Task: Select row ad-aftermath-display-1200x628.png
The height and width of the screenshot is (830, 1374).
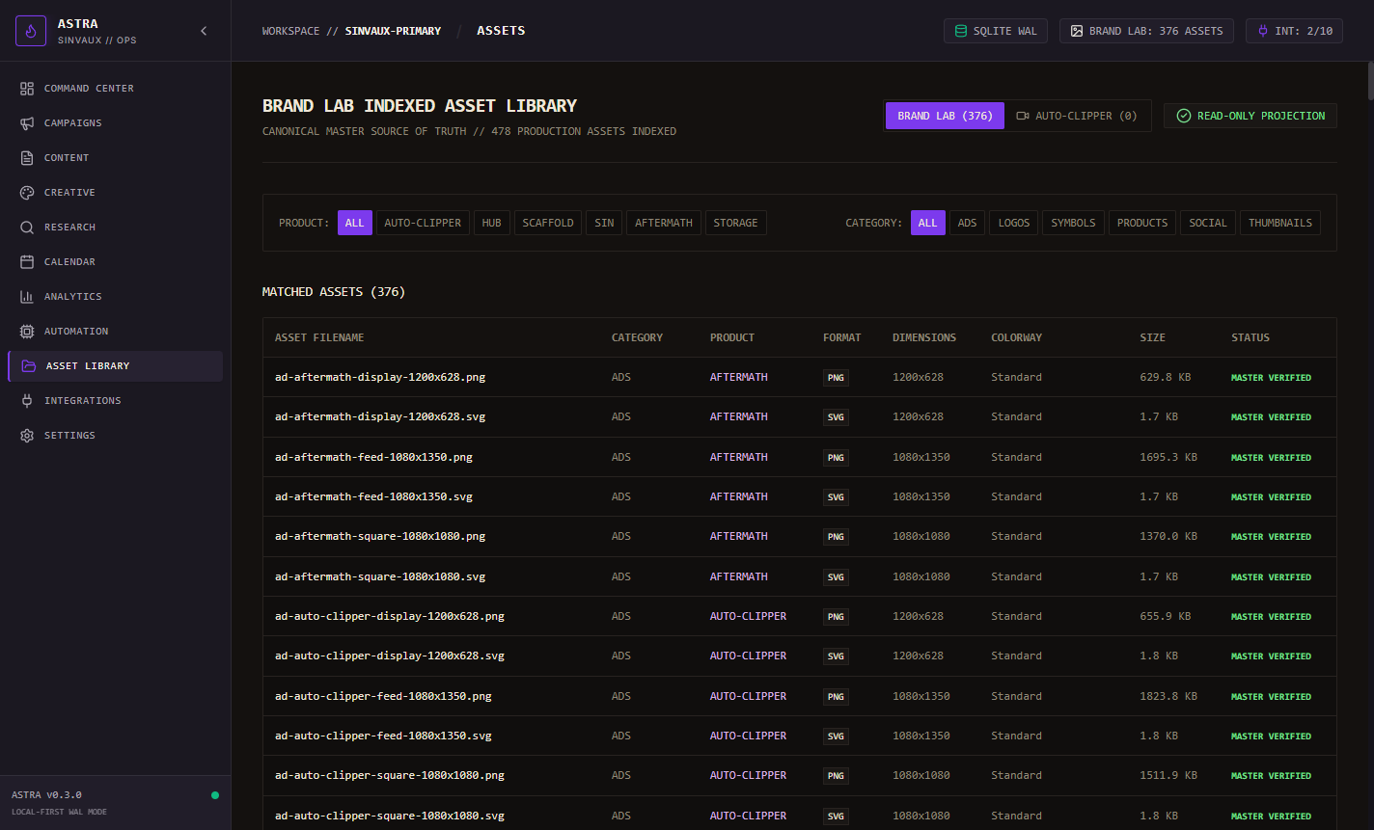Action: (800, 377)
